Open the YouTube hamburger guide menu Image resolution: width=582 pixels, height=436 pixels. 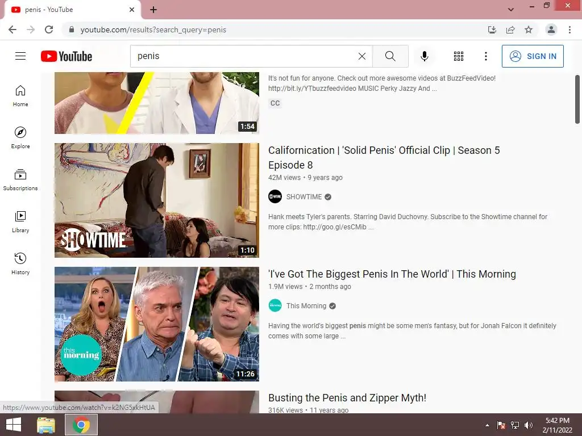(20, 56)
